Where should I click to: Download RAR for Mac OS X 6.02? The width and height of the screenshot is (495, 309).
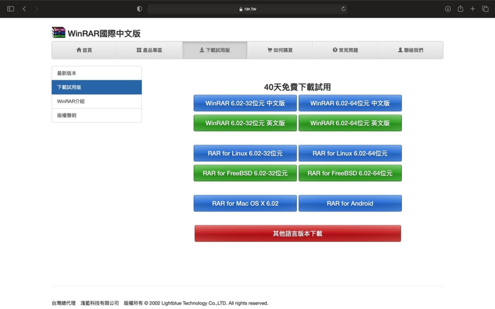coord(245,203)
